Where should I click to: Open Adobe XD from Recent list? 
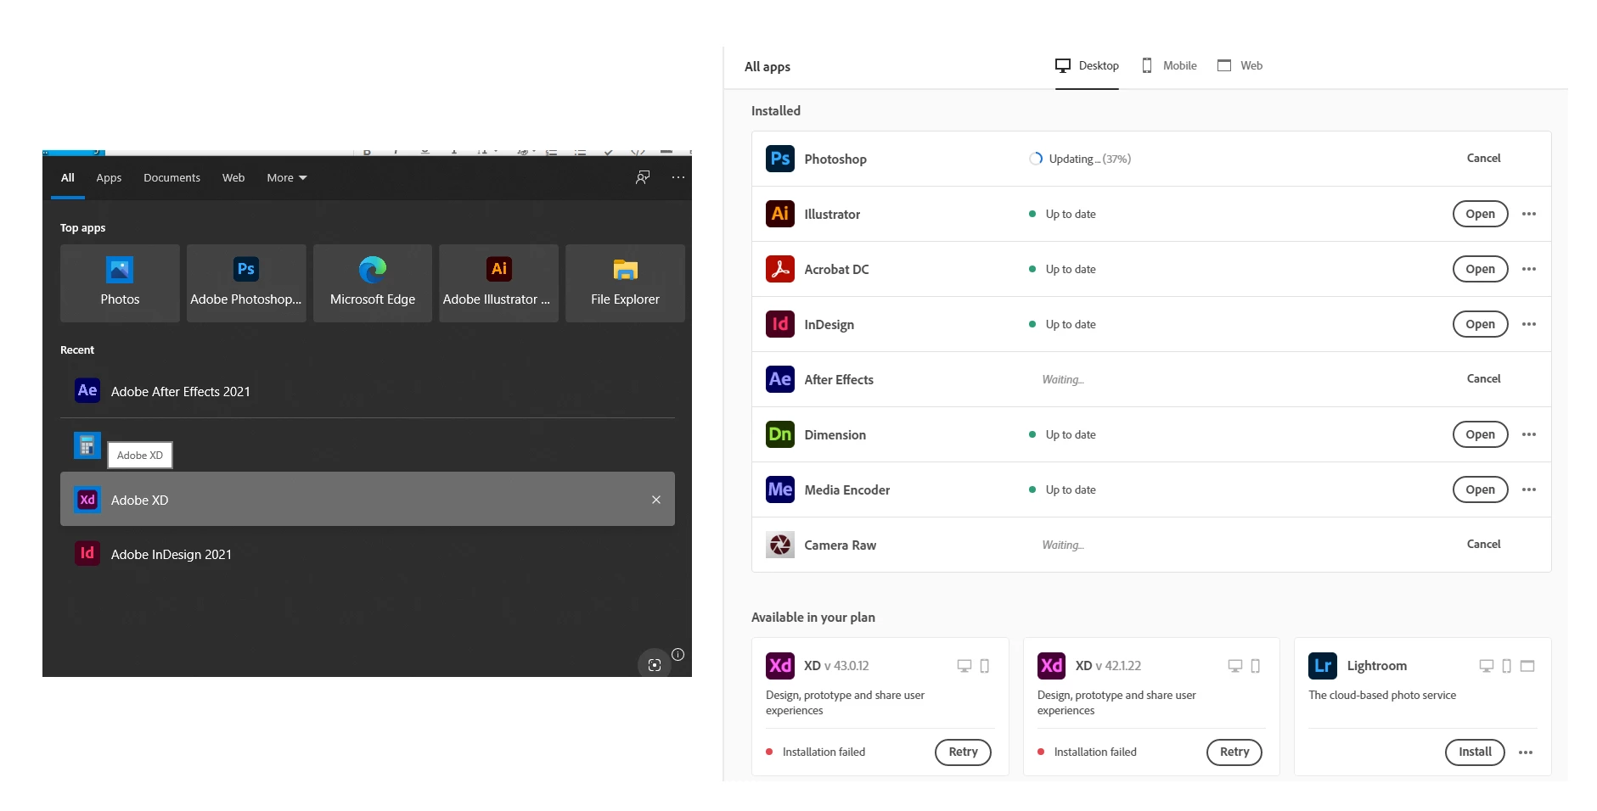coord(368,500)
